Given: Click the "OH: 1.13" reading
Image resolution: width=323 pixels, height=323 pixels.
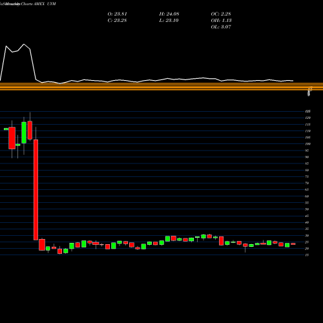Looking at the screenshot, I should point(221,21).
